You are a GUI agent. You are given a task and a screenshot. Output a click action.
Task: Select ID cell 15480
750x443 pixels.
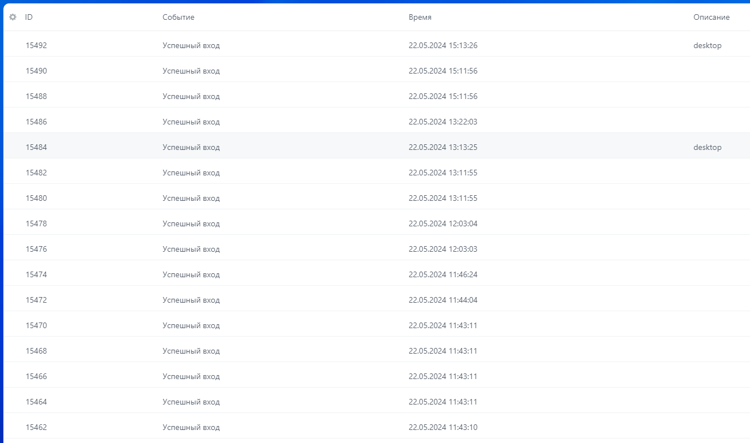pos(36,198)
